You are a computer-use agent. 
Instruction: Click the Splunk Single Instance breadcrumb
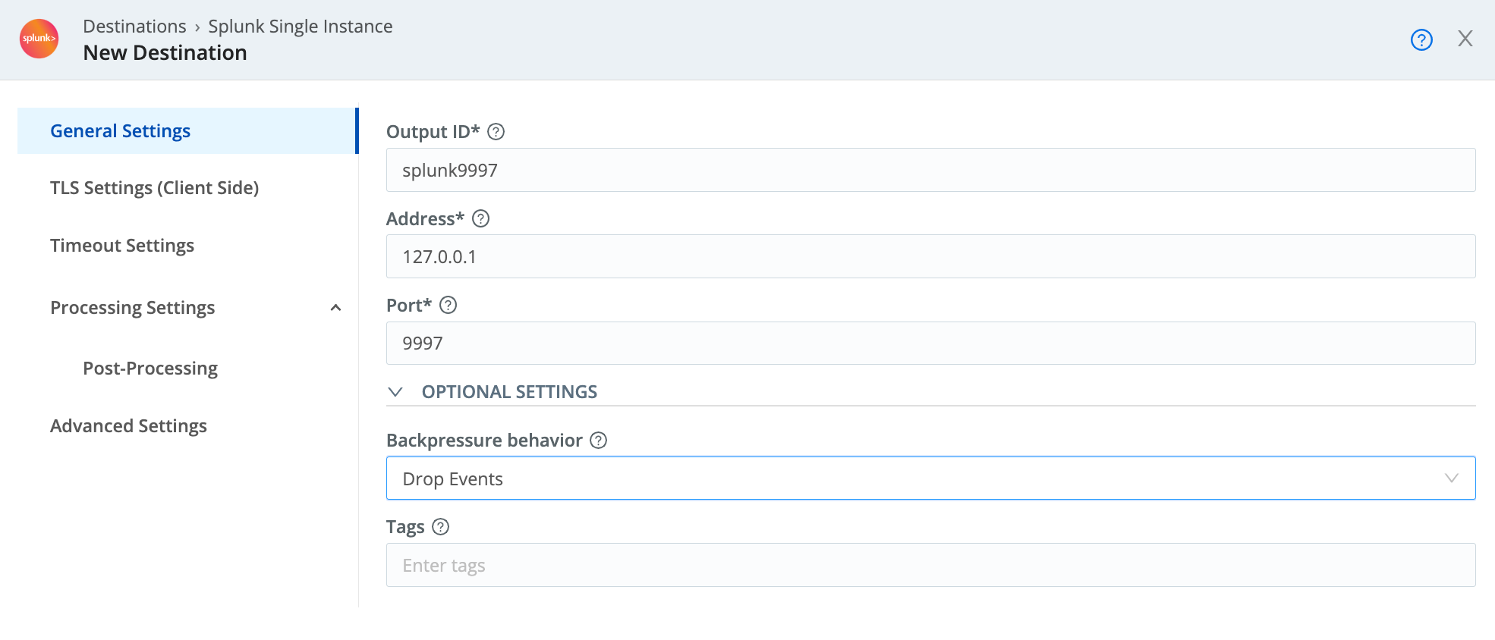(x=301, y=27)
